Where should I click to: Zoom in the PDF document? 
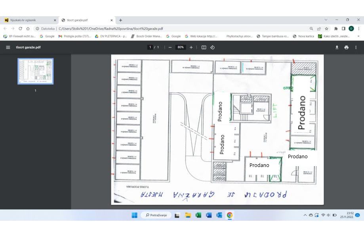pyautogui.click(x=191, y=47)
